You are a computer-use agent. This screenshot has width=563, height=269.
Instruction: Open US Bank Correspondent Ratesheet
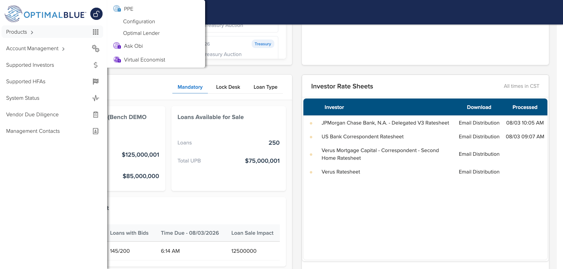(x=362, y=136)
